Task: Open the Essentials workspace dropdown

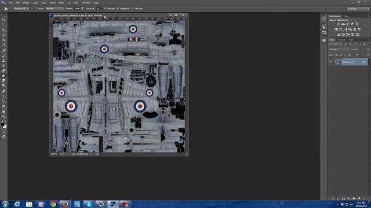Action: (358, 9)
